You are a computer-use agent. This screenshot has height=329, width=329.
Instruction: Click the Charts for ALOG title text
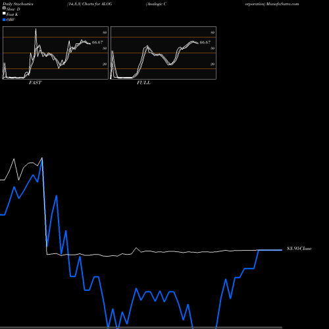pyautogui.click(x=97, y=4)
